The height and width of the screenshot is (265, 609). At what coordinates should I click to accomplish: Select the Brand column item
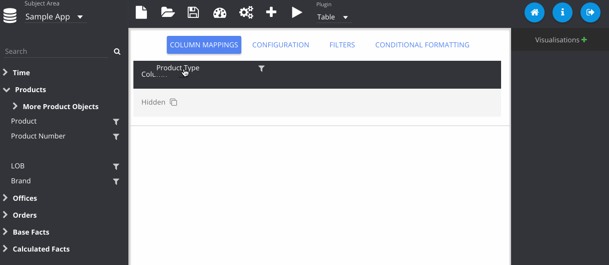[21, 181]
